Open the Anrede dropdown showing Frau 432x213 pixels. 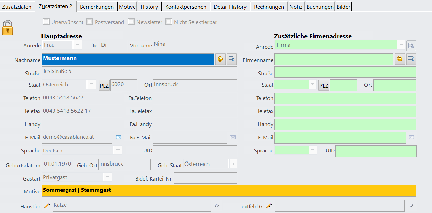77,45
